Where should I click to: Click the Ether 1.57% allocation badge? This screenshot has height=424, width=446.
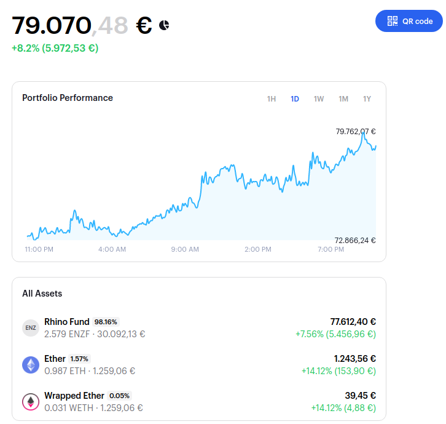pos(79,359)
